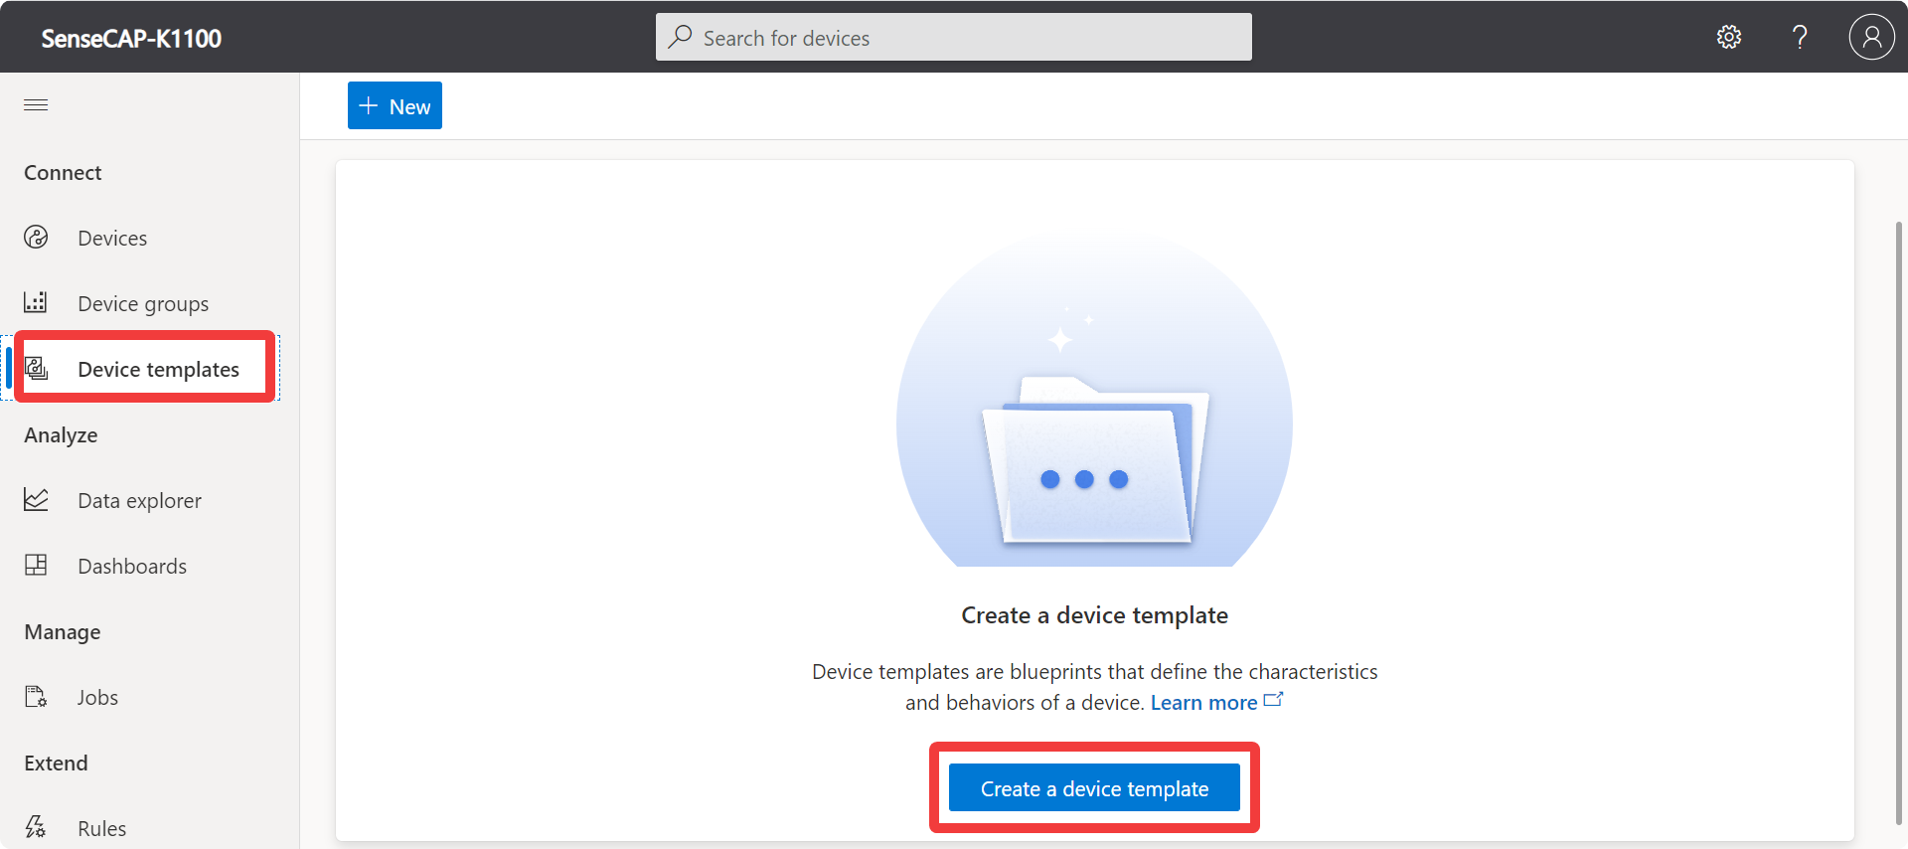
Task: Navigate to Dashboards
Action: coord(132,567)
